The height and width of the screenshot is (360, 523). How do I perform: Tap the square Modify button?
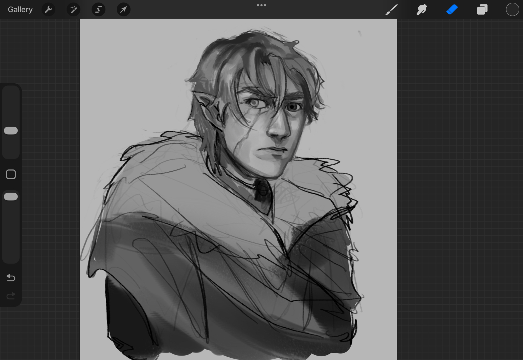click(x=11, y=174)
